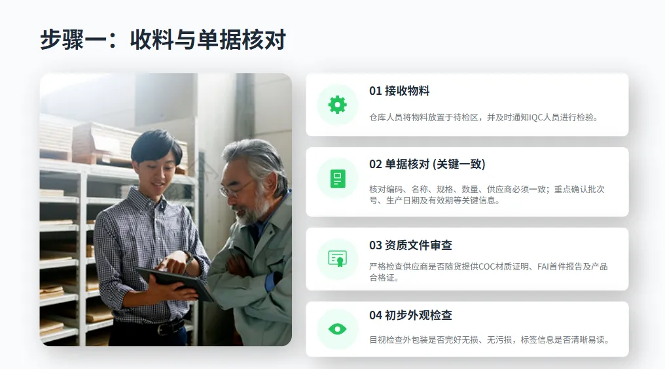The height and width of the screenshot is (369, 665).
Task: Select the 01 接收物料 heading
Action: [x=399, y=91]
